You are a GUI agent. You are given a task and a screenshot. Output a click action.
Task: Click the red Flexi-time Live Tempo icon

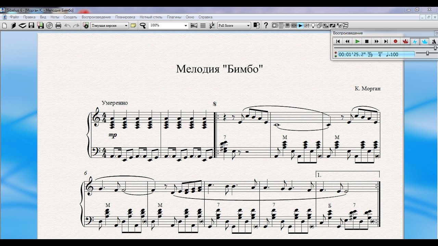[x=405, y=41]
